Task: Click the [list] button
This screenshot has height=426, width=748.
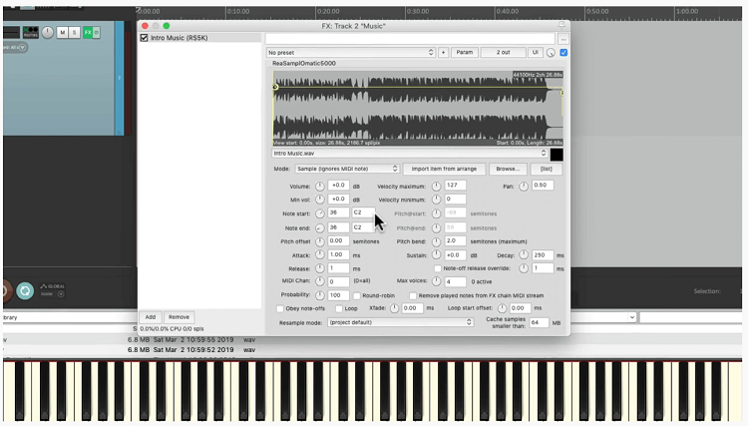Action: pos(546,169)
